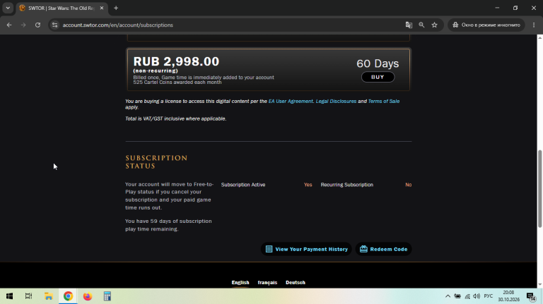This screenshot has width=543, height=304.
Task: Close the SWTOR tab
Action: pyautogui.click(x=102, y=8)
